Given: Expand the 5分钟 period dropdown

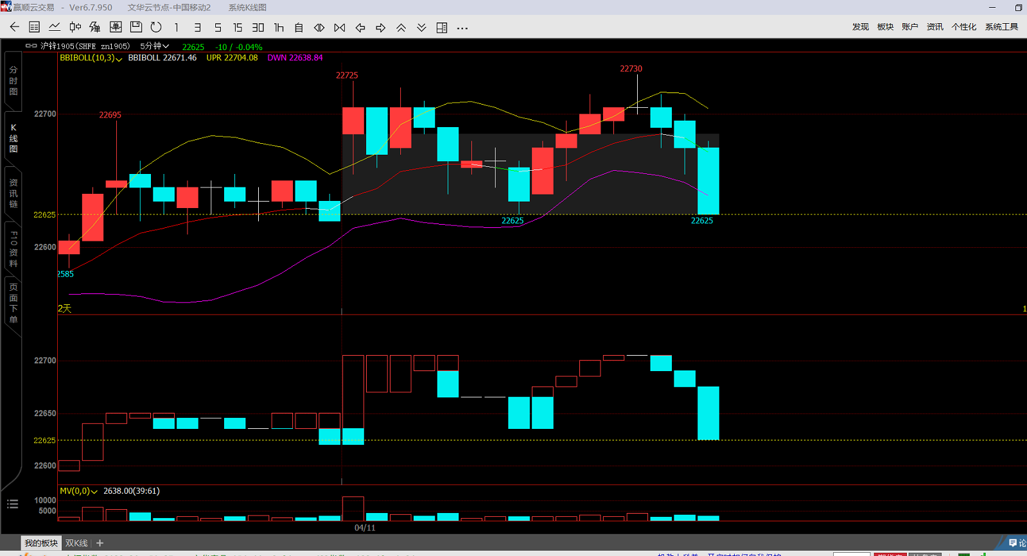Looking at the screenshot, I should pos(154,46).
